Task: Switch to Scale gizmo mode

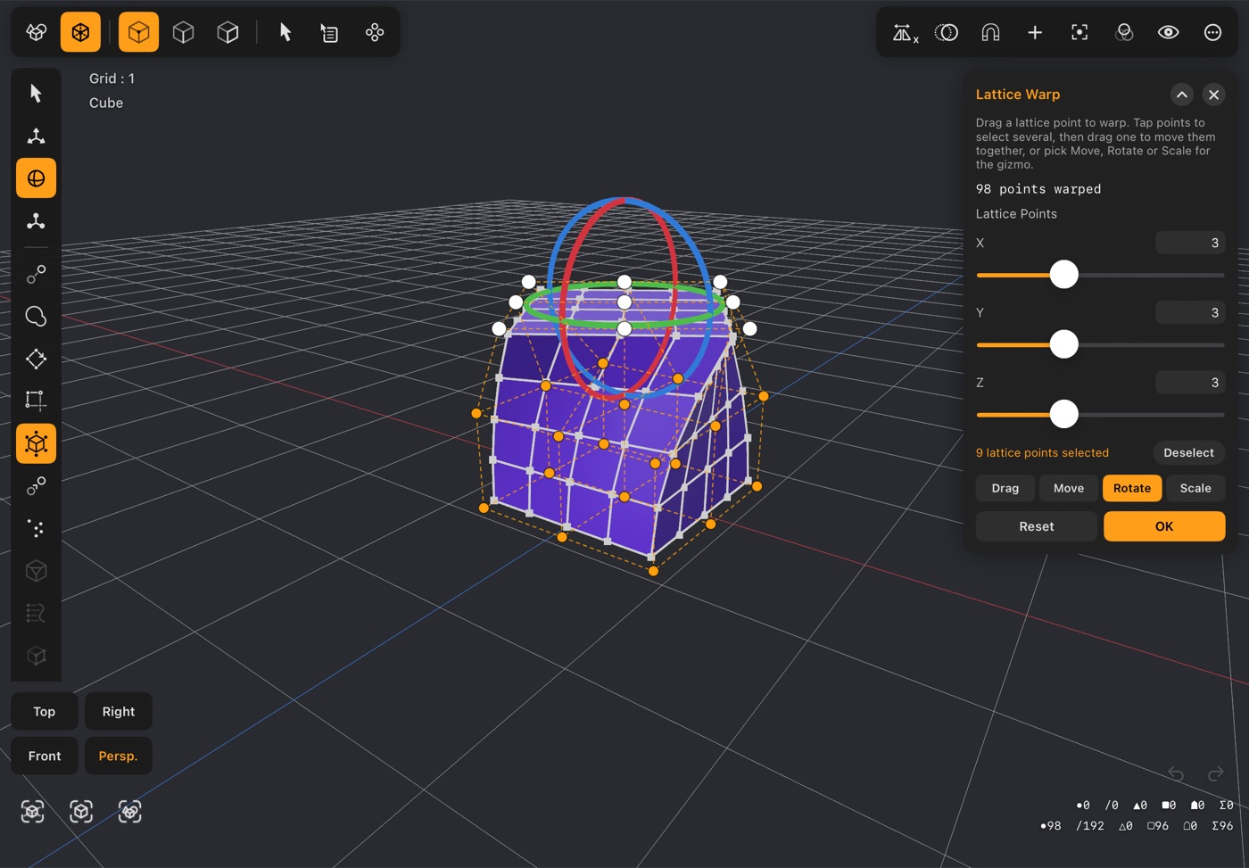Action: (1195, 488)
